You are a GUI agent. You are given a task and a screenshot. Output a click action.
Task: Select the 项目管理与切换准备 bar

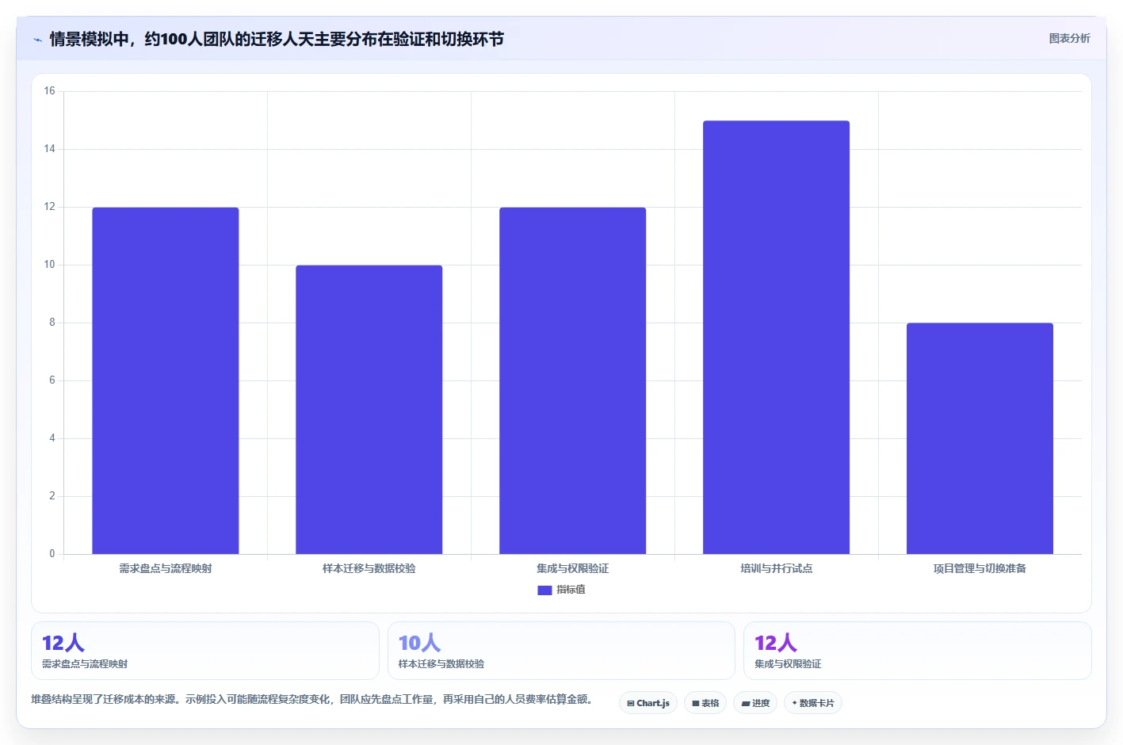[x=980, y=438]
